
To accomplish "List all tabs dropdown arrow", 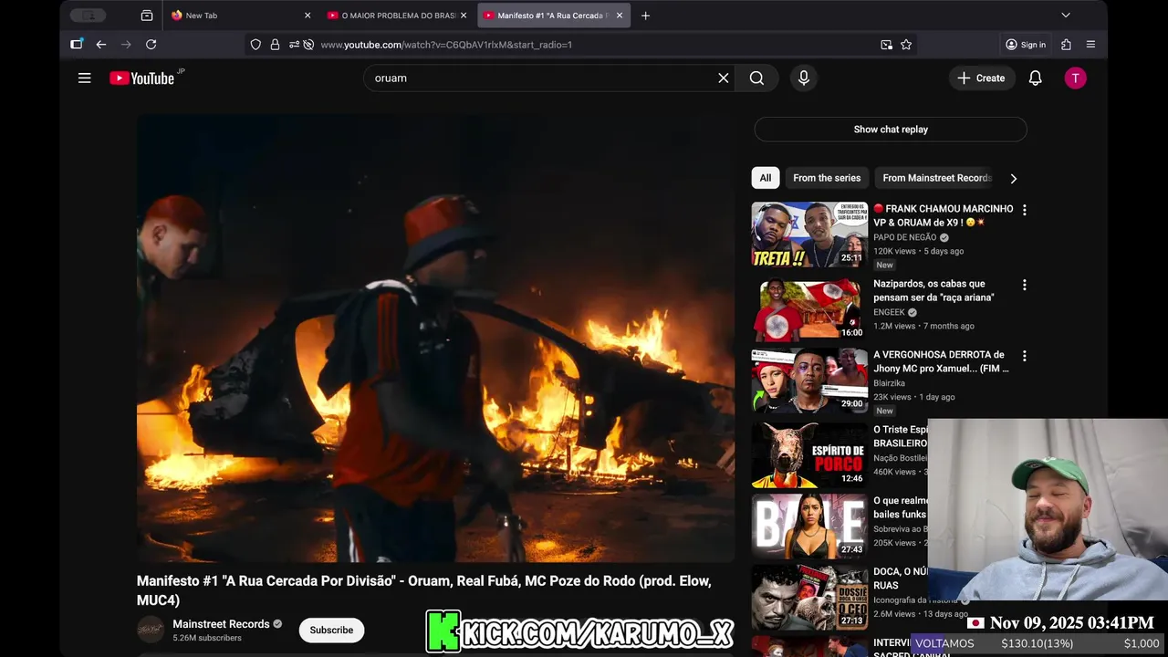I will (1066, 16).
